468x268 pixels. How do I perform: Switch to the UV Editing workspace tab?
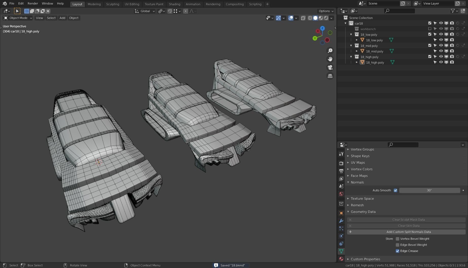coord(132,4)
